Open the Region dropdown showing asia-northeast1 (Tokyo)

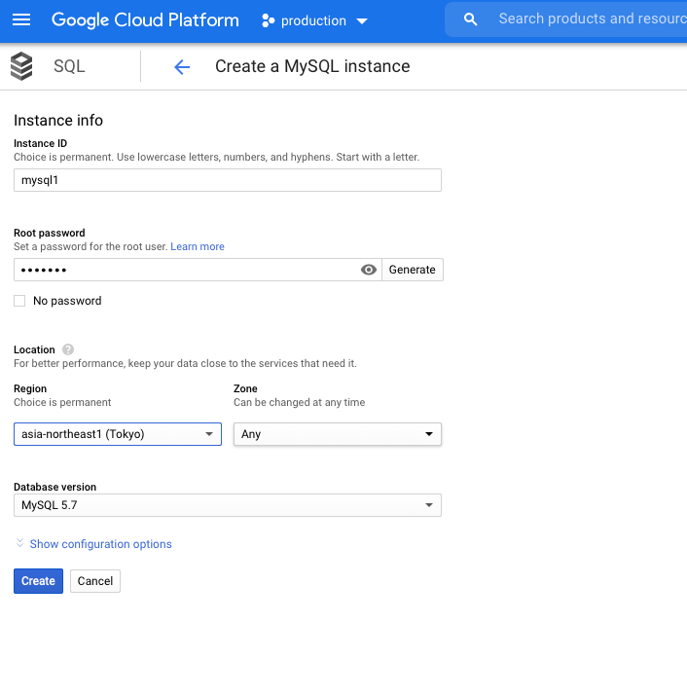pyautogui.click(x=118, y=434)
